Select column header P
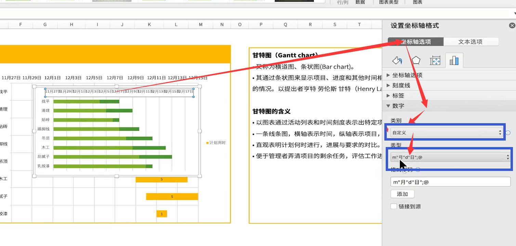Screen dimensions: 516x246 coord(261,25)
